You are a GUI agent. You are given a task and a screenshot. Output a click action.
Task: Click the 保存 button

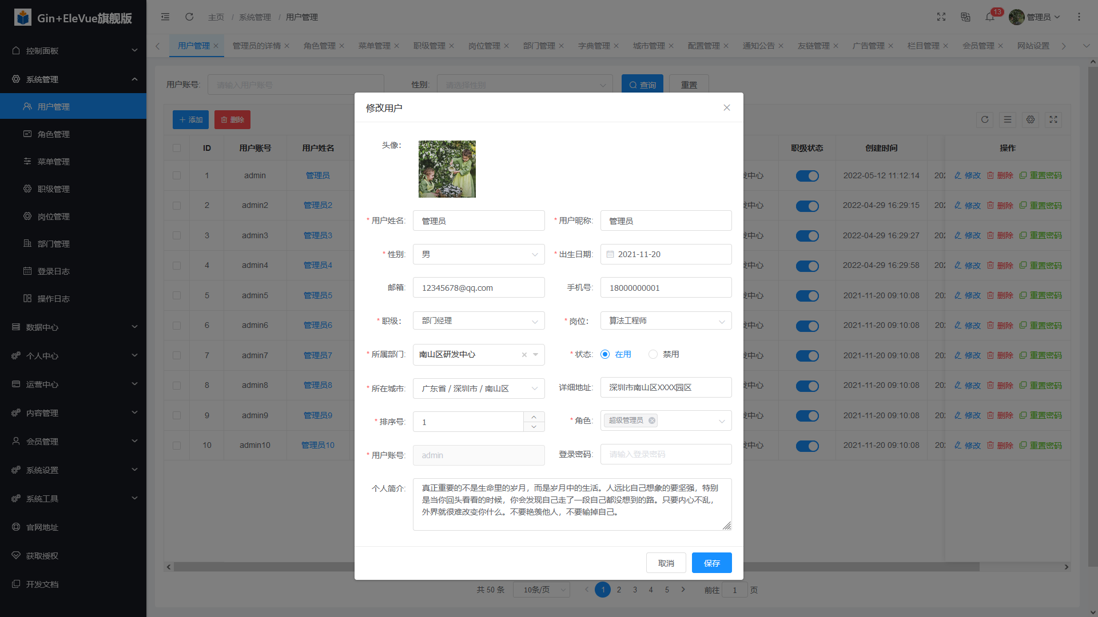711,563
